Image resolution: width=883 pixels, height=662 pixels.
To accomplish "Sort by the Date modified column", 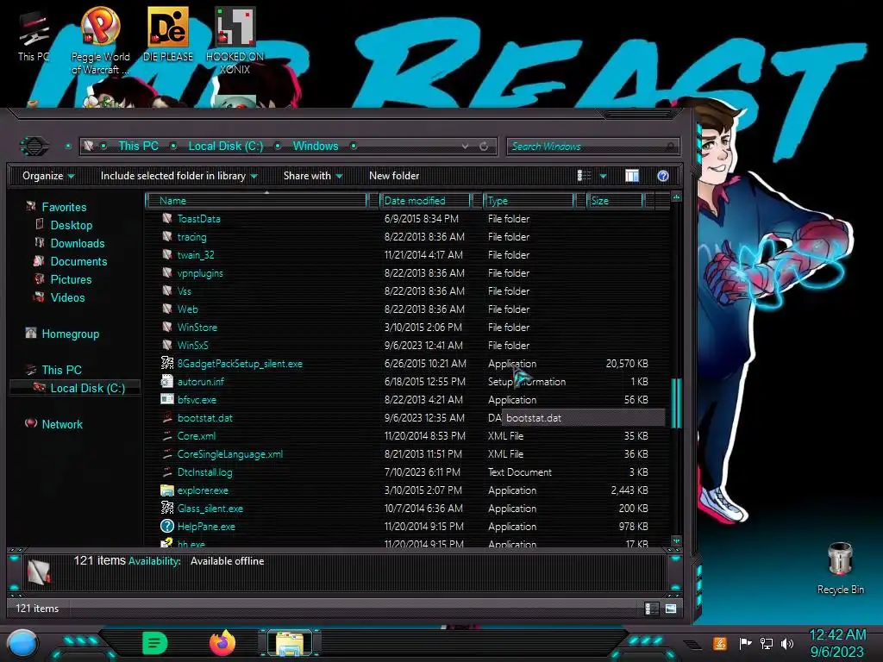I will click(x=426, y=200).
